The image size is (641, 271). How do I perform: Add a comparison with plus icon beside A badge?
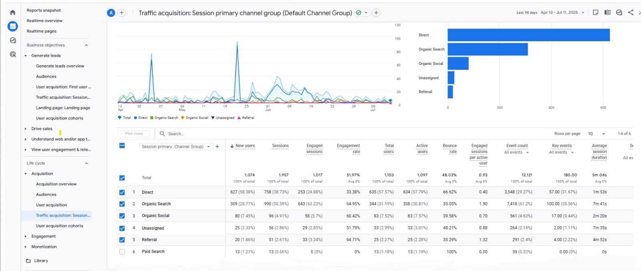click(x=122, y=13)
